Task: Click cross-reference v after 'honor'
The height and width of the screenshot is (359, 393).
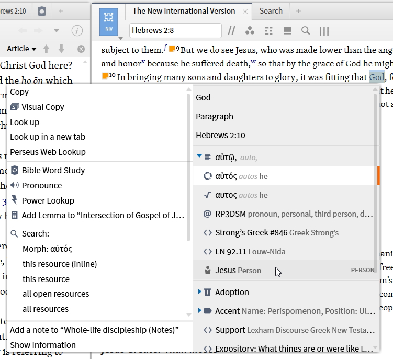Action: coord(143,62)
